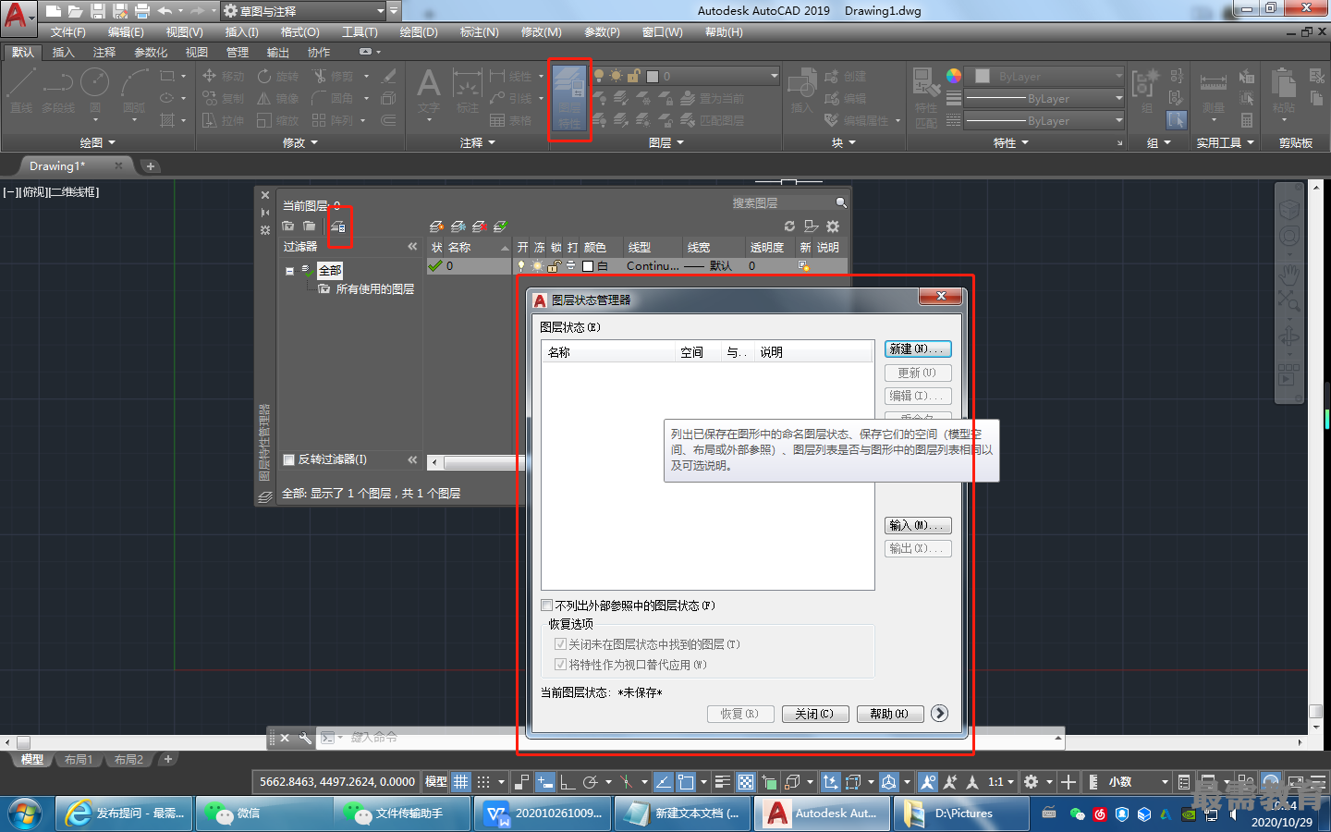Select the Mirror tool in the Modify panel
Image resolution: width=1331 pixels, height=832 pixels.
(278, 98)
